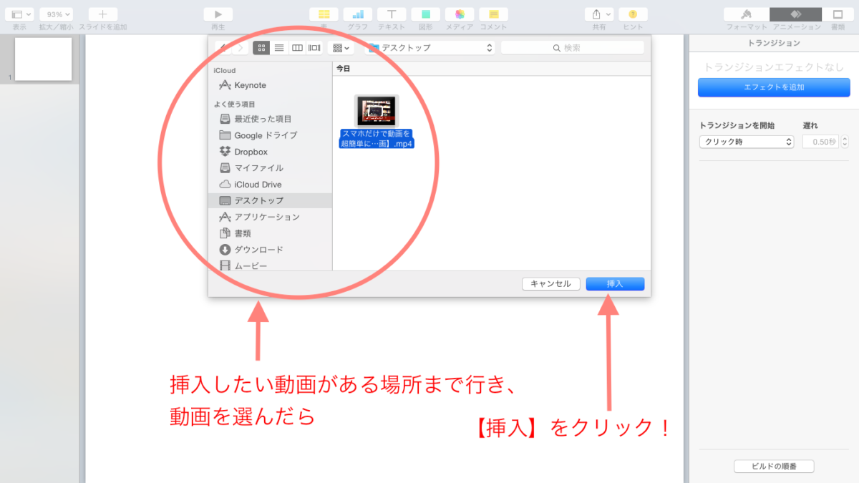Click the Shape (図形) toolbar icon
Viewport: 859px width, 483px height.
pos(426,14)
